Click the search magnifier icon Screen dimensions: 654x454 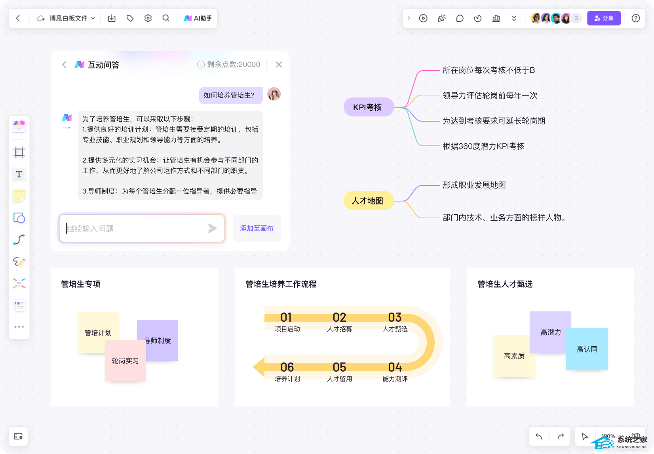coord(166,18)
